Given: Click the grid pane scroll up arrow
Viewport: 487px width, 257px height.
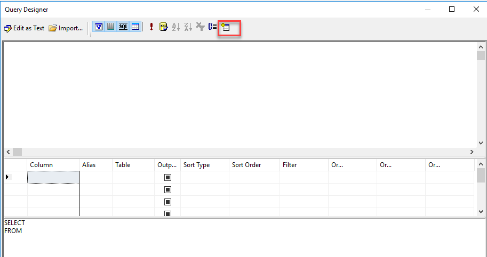Looking at the screenshot, I should (481, 164).
